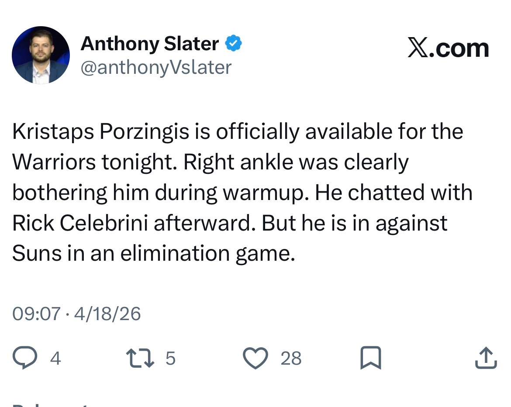Tap the share upload icon
Viewport: 511px width, 407px height.
click(486, 359)
